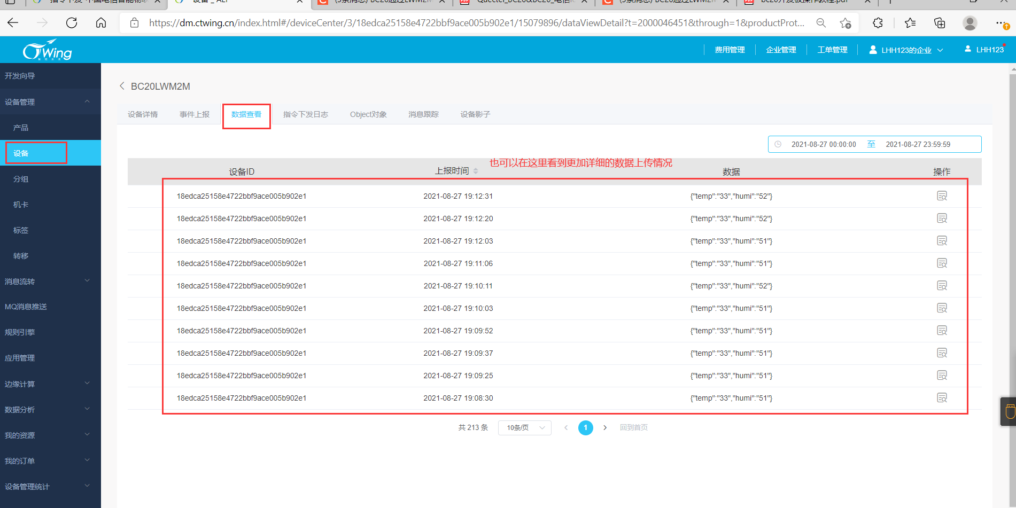Screen dimensions: 1016x508
Task: Go to the previous results page
Action: 566,427
